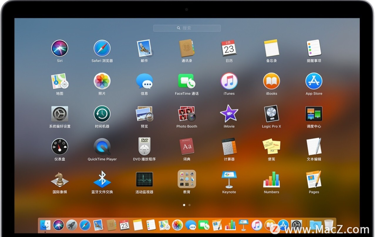
Task: Open the 仪表盘 Dashboard app
Action: (x=60, y=147)
